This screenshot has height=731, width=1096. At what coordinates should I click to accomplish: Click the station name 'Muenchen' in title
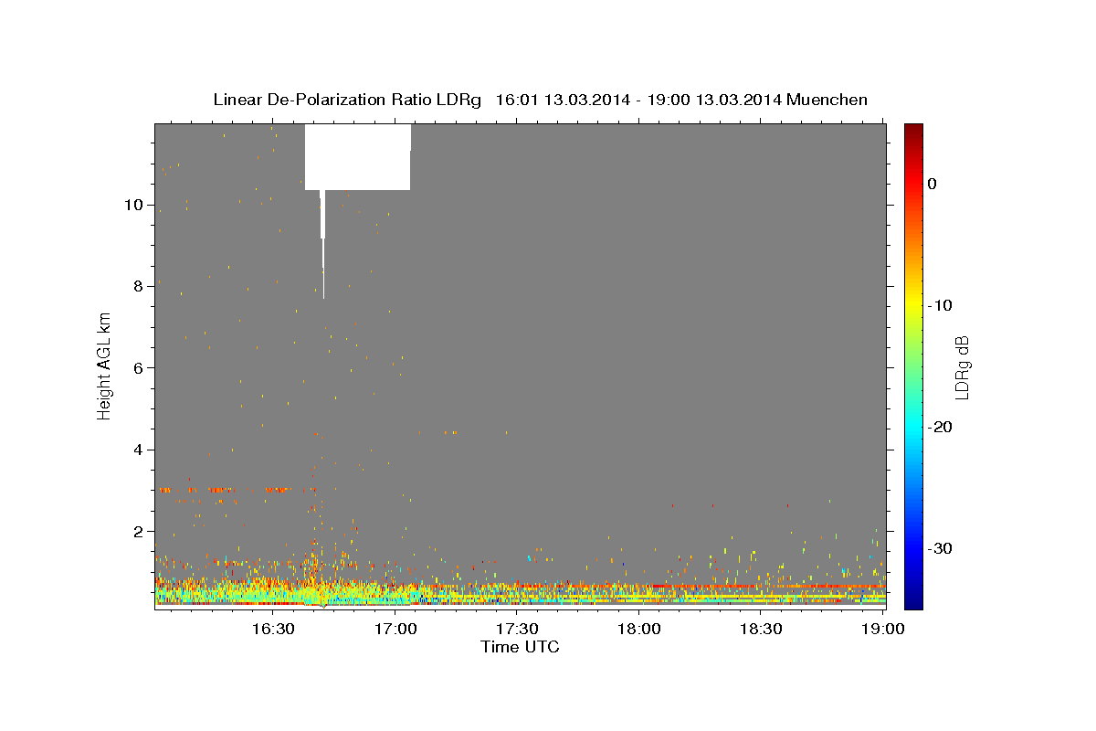pyautogui.click(x=827, y=100)
